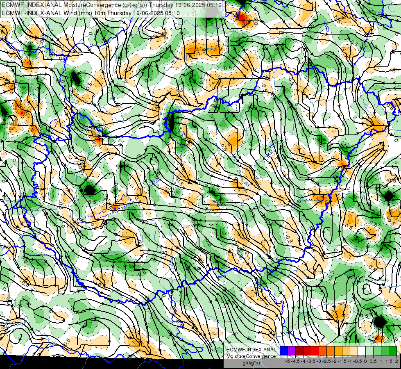The image size is (401, 369).
Task: Pick the palest green swatch between 0 and 0.5
Action: pos(369,351)
